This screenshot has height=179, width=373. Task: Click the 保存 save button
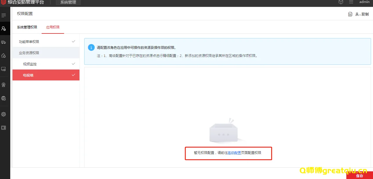coord(359,176)
